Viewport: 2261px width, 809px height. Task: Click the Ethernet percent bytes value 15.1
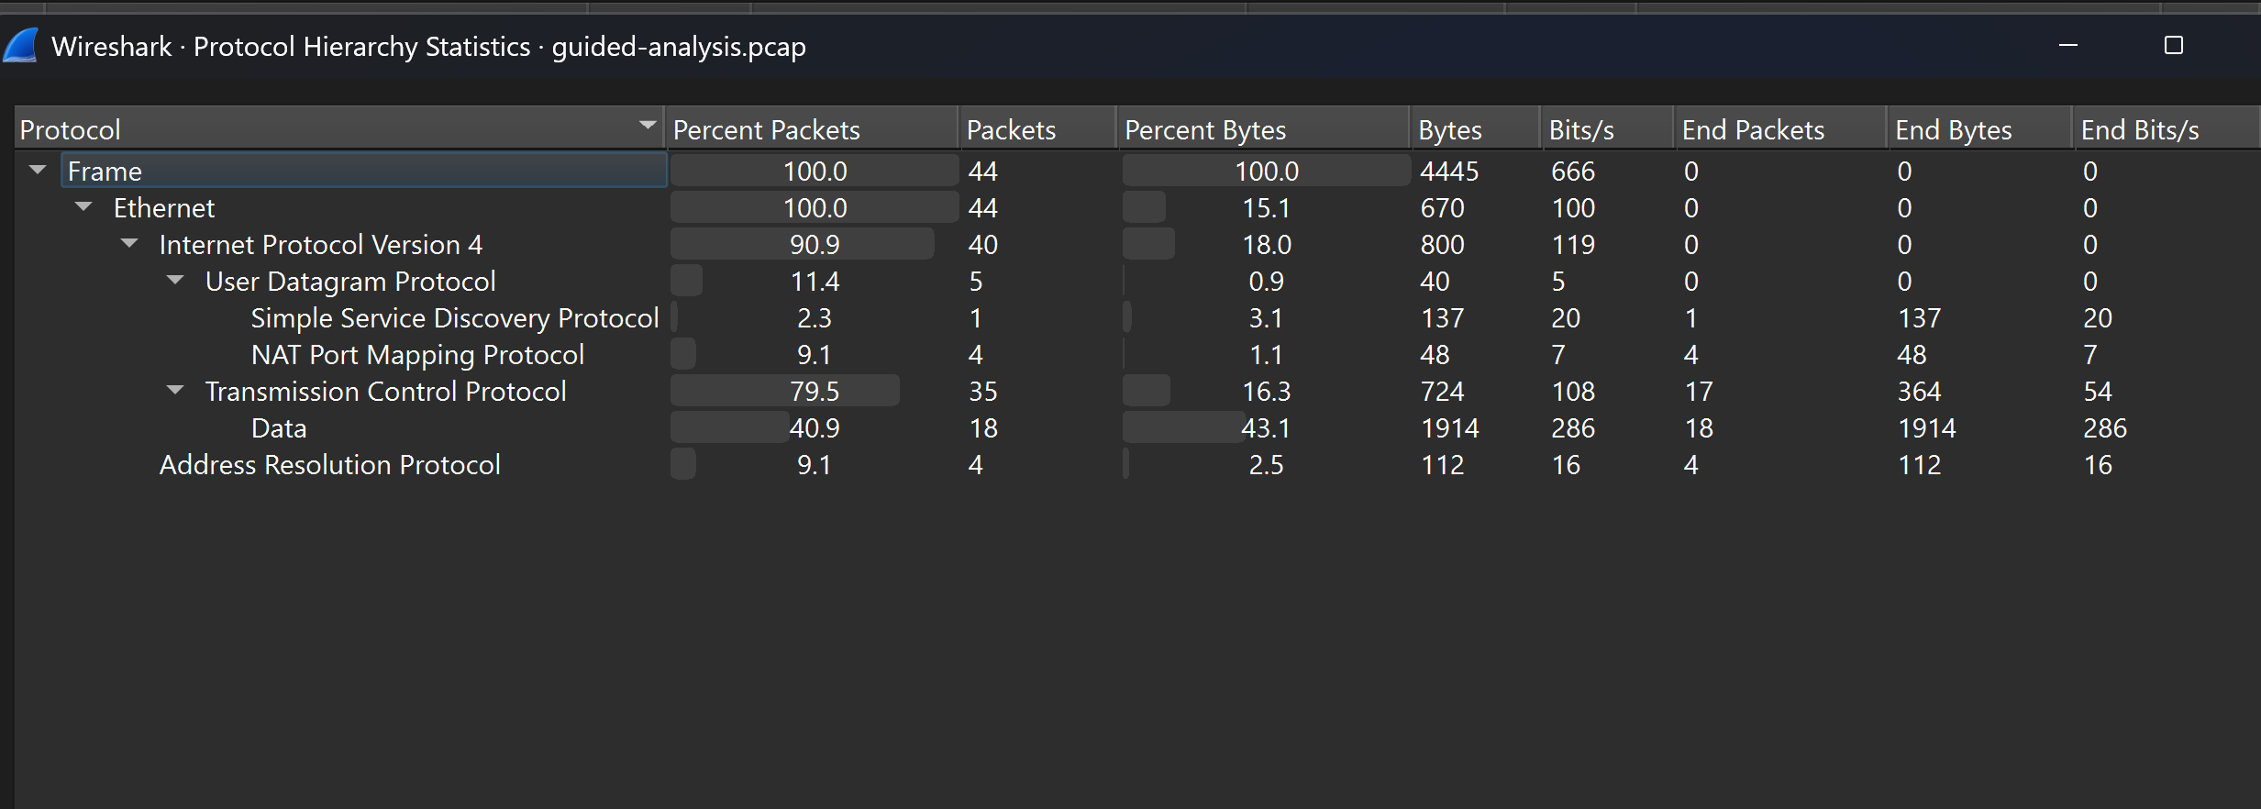tap(1266, 208)
